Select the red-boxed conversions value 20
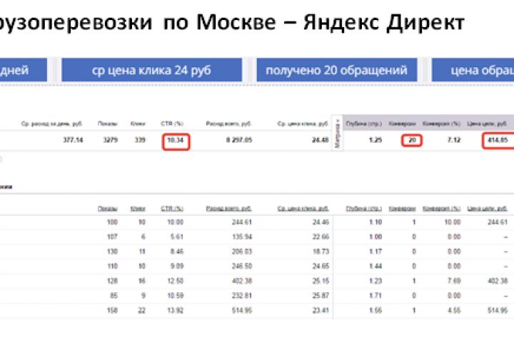This screenshot has width=514, height=343. (x=412, y=141)
